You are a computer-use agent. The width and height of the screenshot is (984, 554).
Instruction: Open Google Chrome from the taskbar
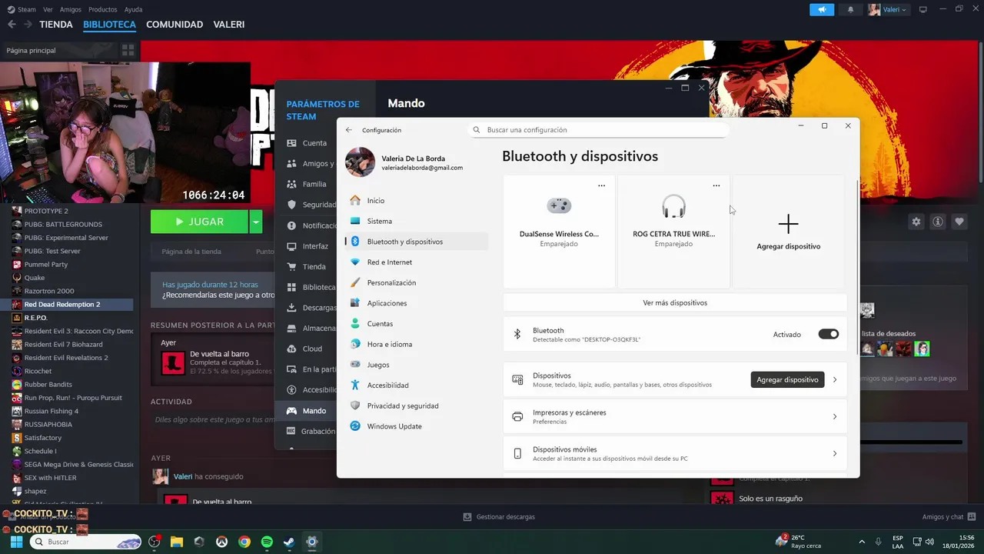244,542
